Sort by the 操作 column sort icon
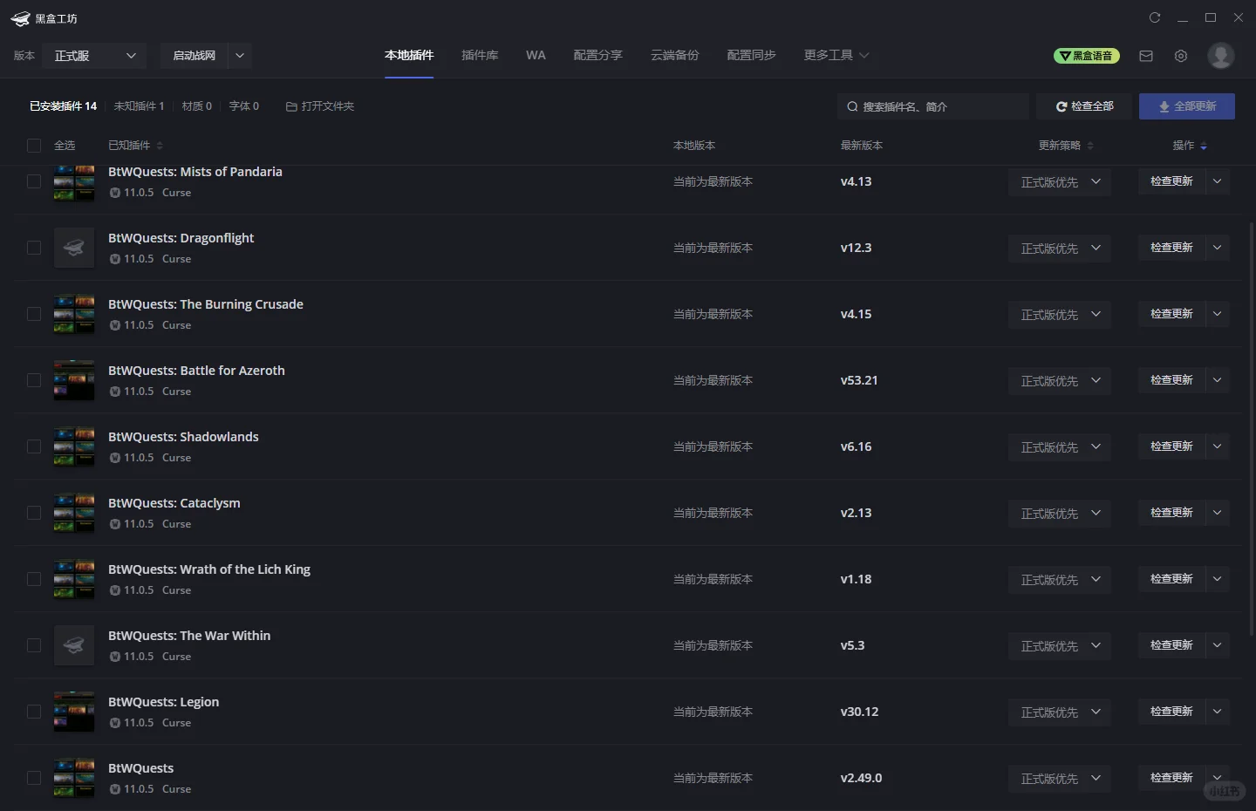 click(1204, 146)
